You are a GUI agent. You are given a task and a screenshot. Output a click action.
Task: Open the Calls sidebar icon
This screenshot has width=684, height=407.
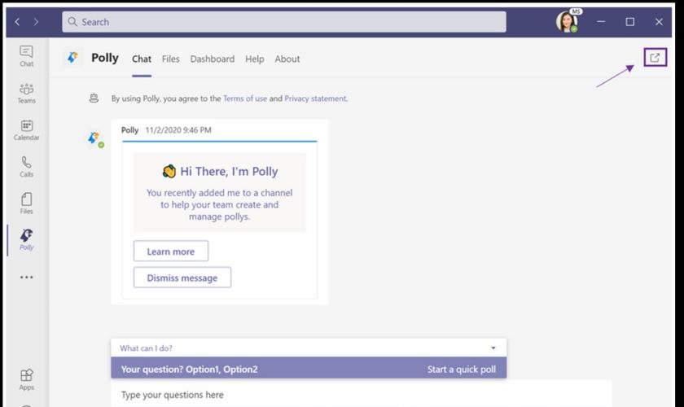coord(26,167)
